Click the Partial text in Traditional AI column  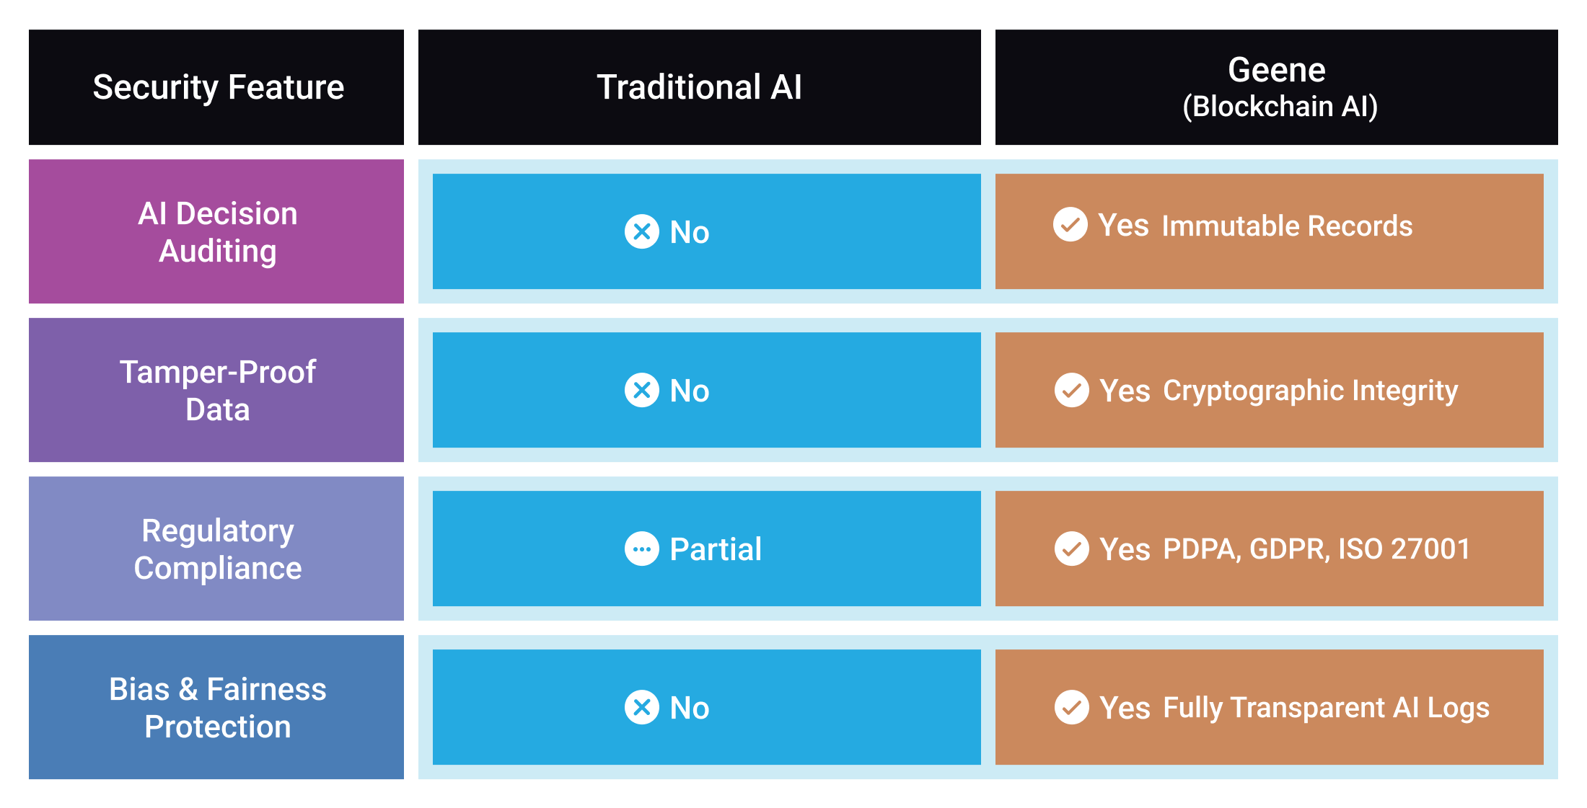pyautogui.click(x=715, y=549)
